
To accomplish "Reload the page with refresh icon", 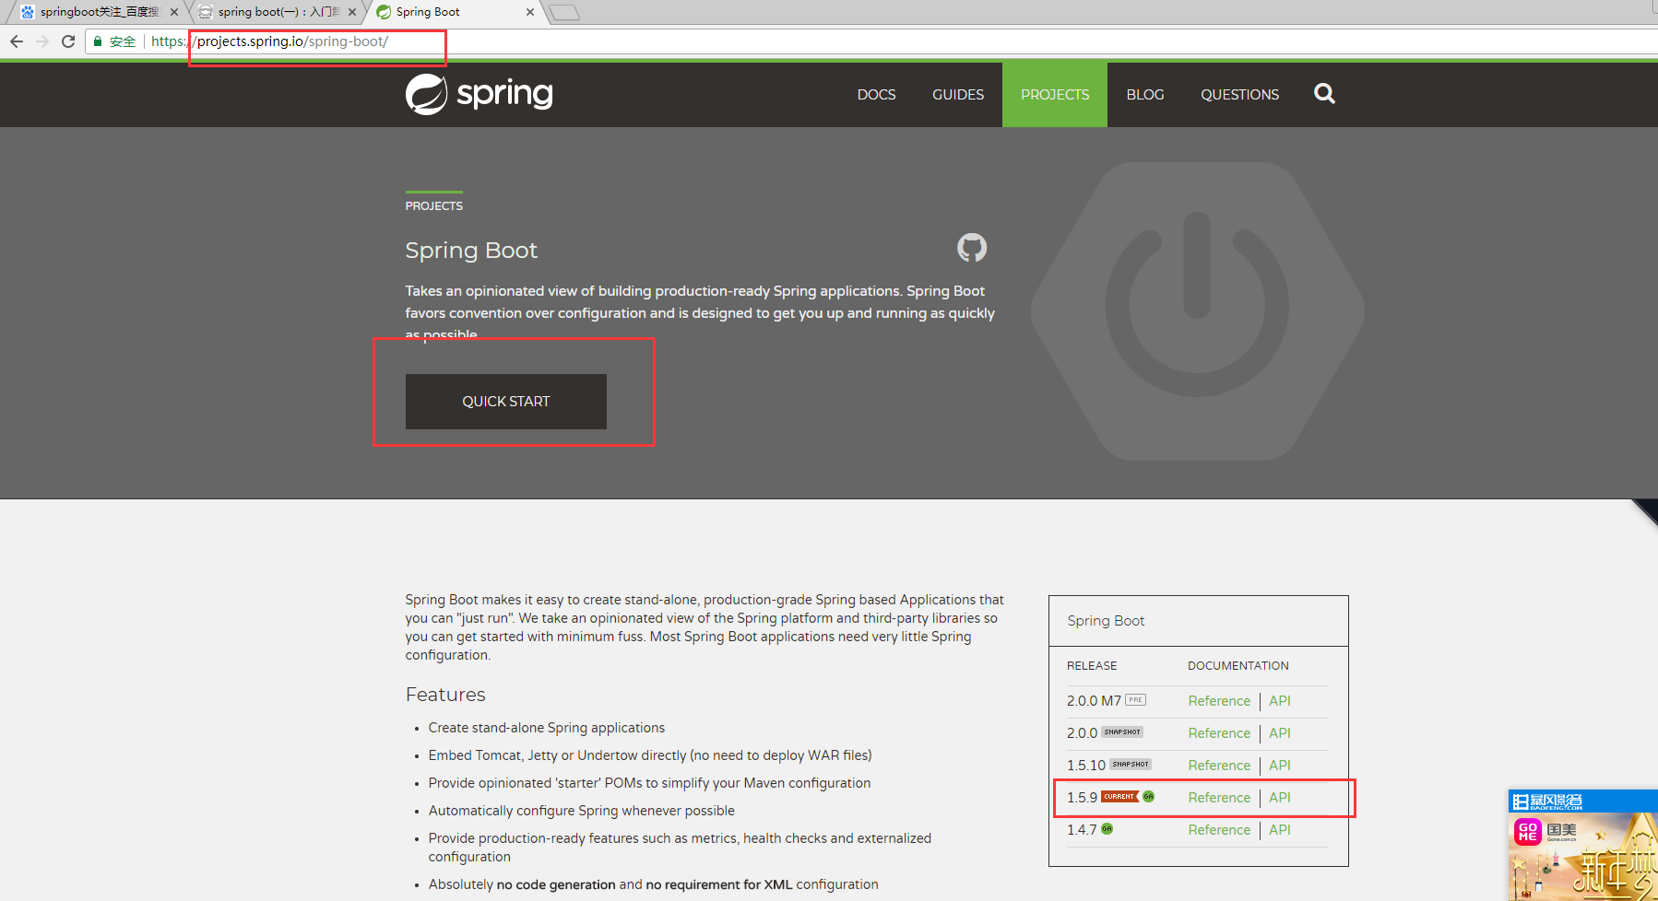I will 68,41.
